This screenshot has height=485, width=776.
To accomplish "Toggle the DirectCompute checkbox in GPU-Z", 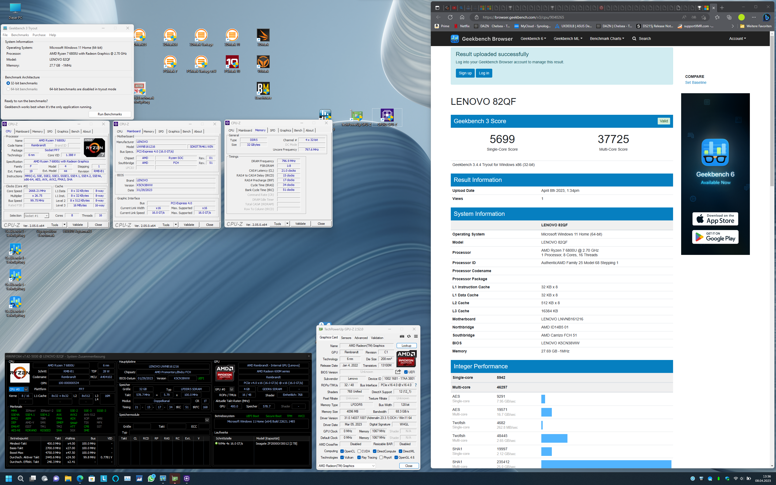I will (375, 451).
